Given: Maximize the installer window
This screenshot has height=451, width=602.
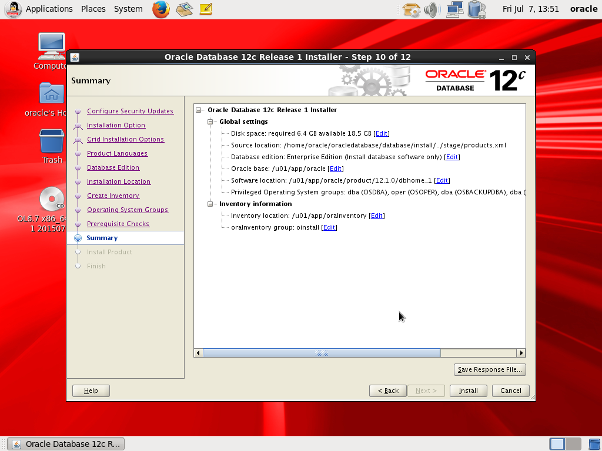Looking at the screenshot, I should click(x=514, y=58).
